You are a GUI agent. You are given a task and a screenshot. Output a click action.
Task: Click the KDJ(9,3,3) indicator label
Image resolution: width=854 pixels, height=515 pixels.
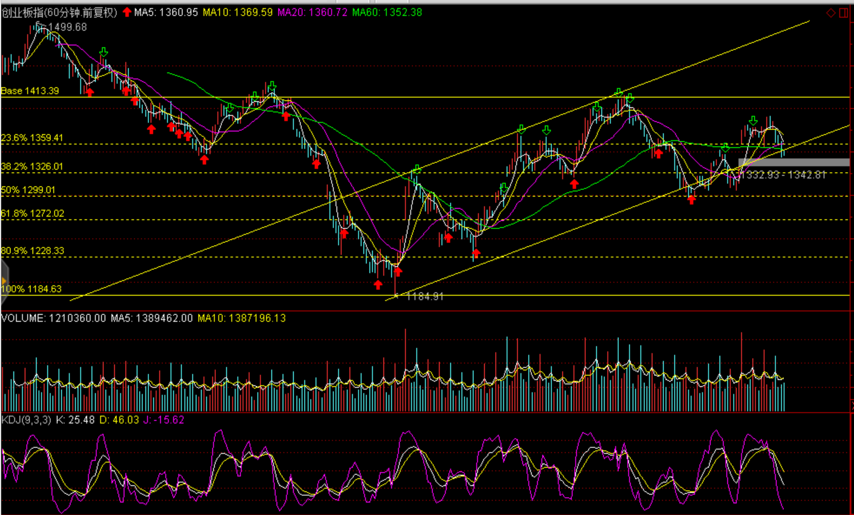(x=26, y=420)
